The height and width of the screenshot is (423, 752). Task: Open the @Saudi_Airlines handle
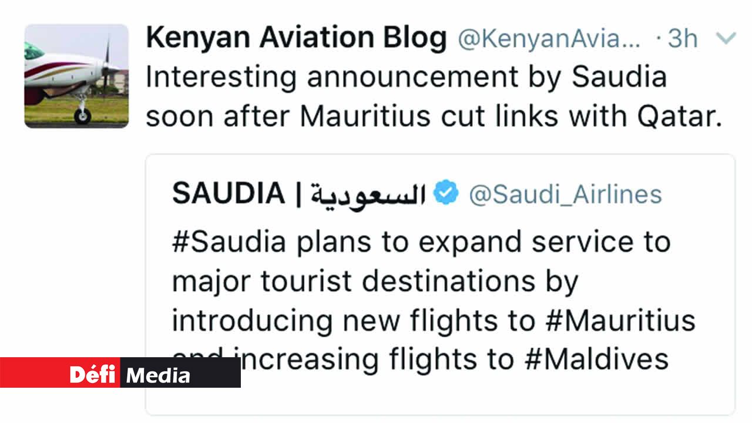point(565,194)
